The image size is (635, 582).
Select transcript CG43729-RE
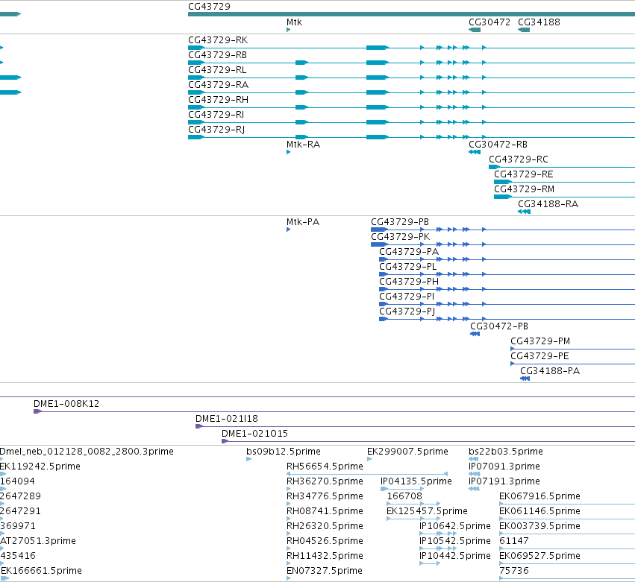(524, 174)
